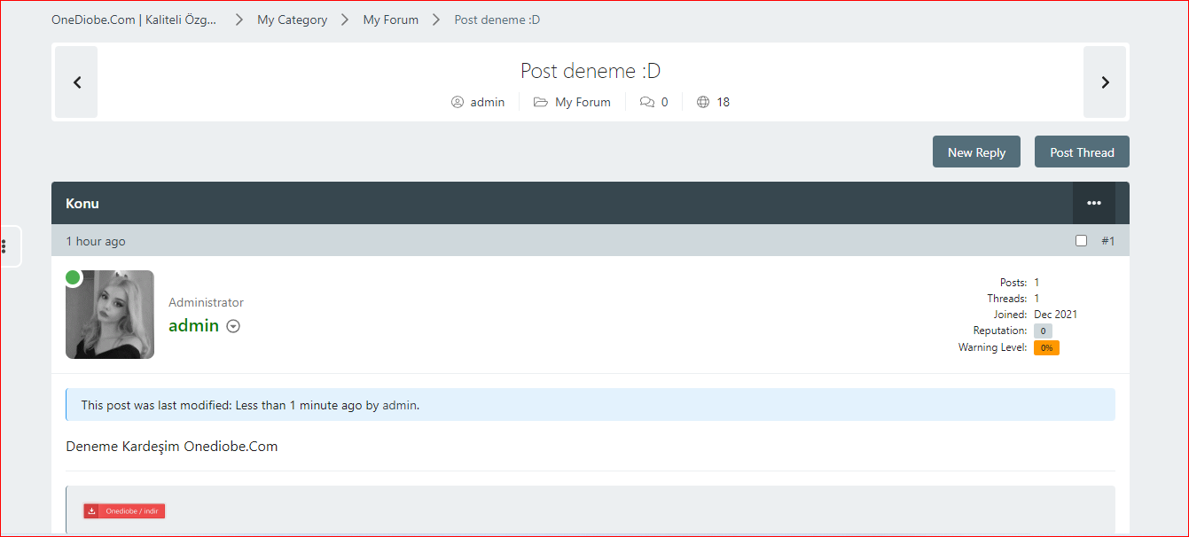The image size is (1189, 537).
Task: Open the three-dot menu in Konu header
Action: click(x=1093, y=203)
